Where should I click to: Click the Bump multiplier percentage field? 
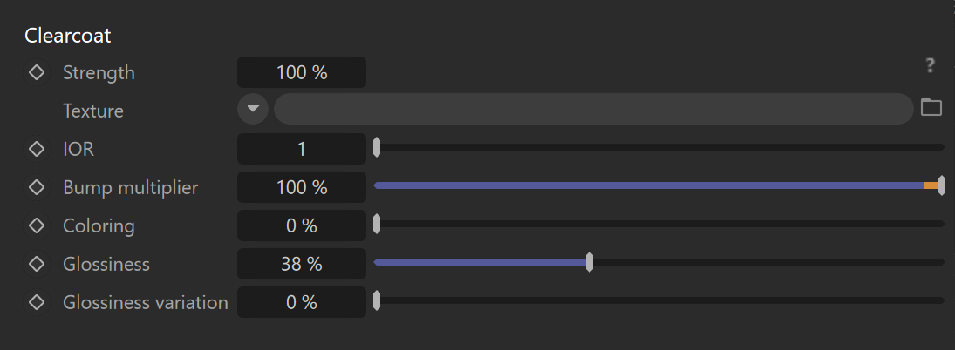[302, 187]
